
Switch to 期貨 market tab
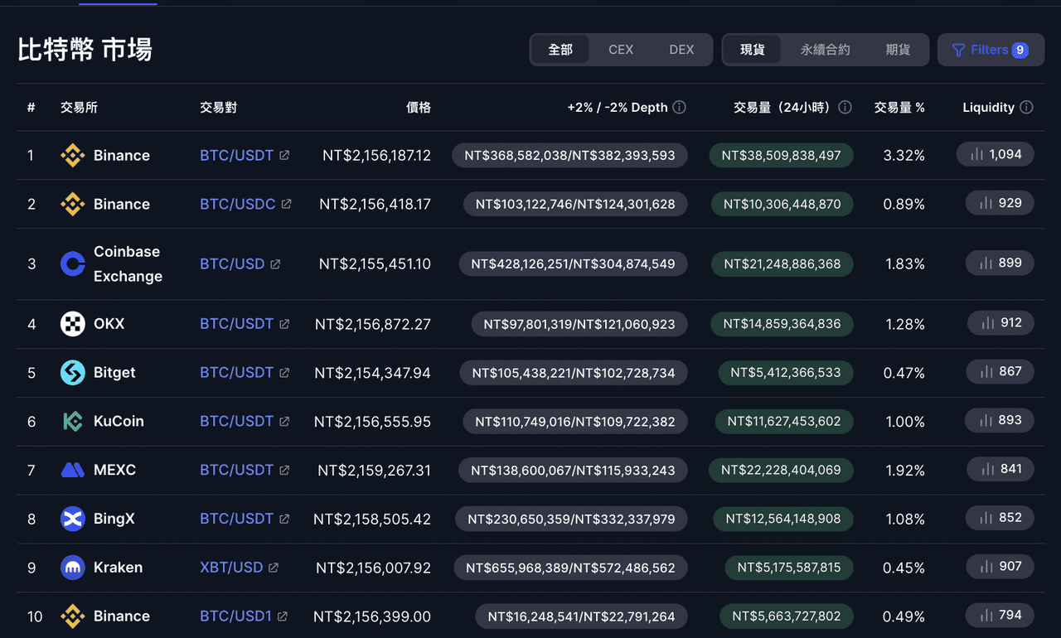pyautogui.click(x=898, y=50)
